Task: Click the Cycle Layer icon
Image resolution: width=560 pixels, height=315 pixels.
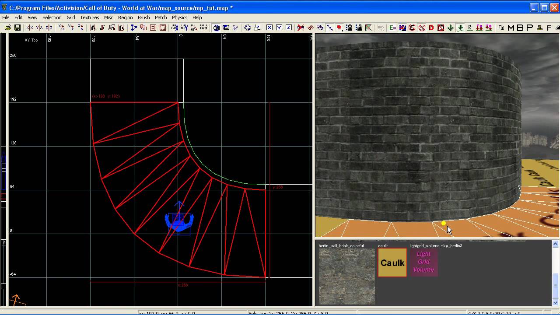Action: (x=203, y=28)
